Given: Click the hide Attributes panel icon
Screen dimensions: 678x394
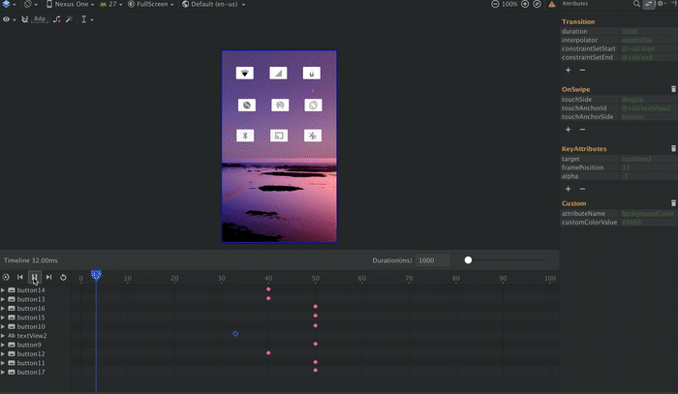Looking at the screenshot, I should (673, 4).
